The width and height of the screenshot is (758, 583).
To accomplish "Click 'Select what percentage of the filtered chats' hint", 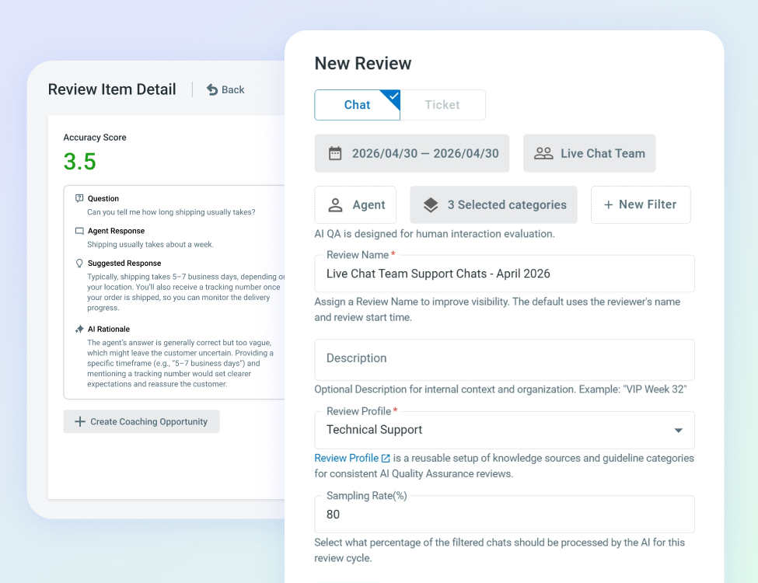I will coord(499,550).
